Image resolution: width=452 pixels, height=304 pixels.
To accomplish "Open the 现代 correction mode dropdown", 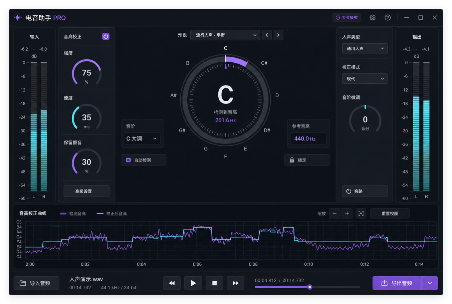I will 365,79.
